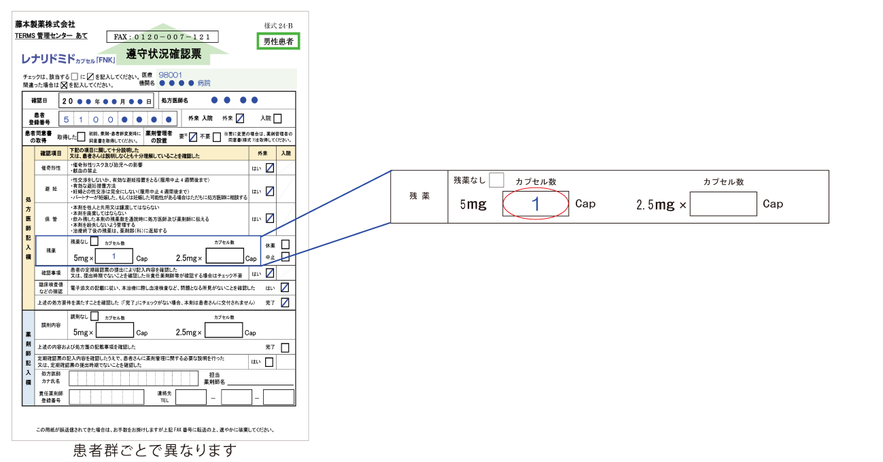
Task: Check the 取得した consent obtained box
Action: click(81, 137)
